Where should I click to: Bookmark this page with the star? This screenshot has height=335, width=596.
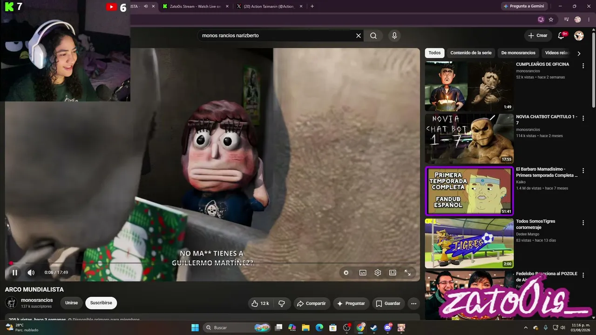pos(551,20)
